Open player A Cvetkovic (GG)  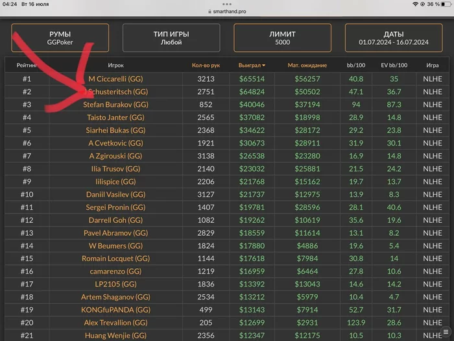click(116, 143)
